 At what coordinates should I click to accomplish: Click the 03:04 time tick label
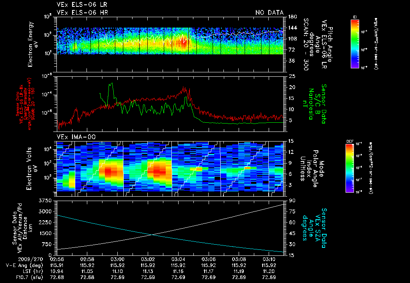click(178, 259)
